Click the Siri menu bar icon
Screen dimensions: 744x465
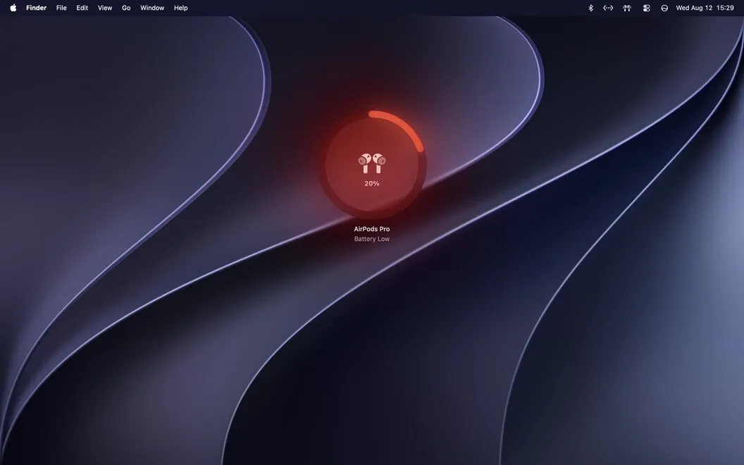664,8
